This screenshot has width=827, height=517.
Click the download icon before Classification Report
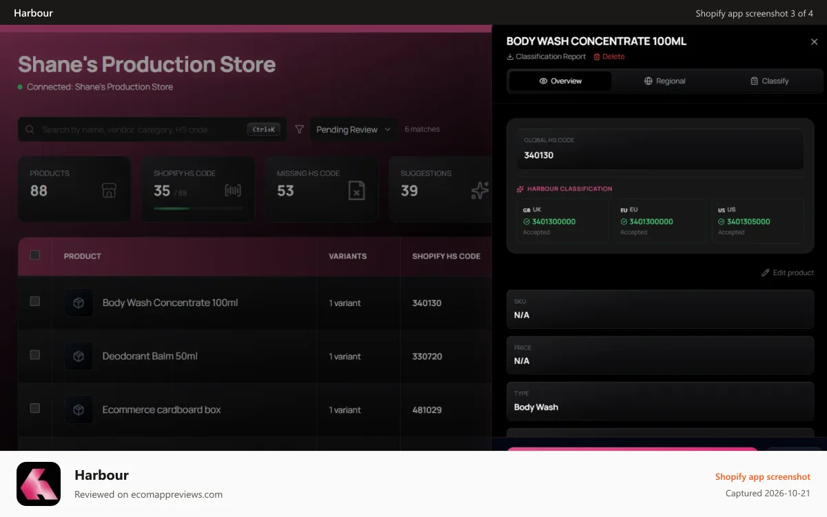point(510,57)
